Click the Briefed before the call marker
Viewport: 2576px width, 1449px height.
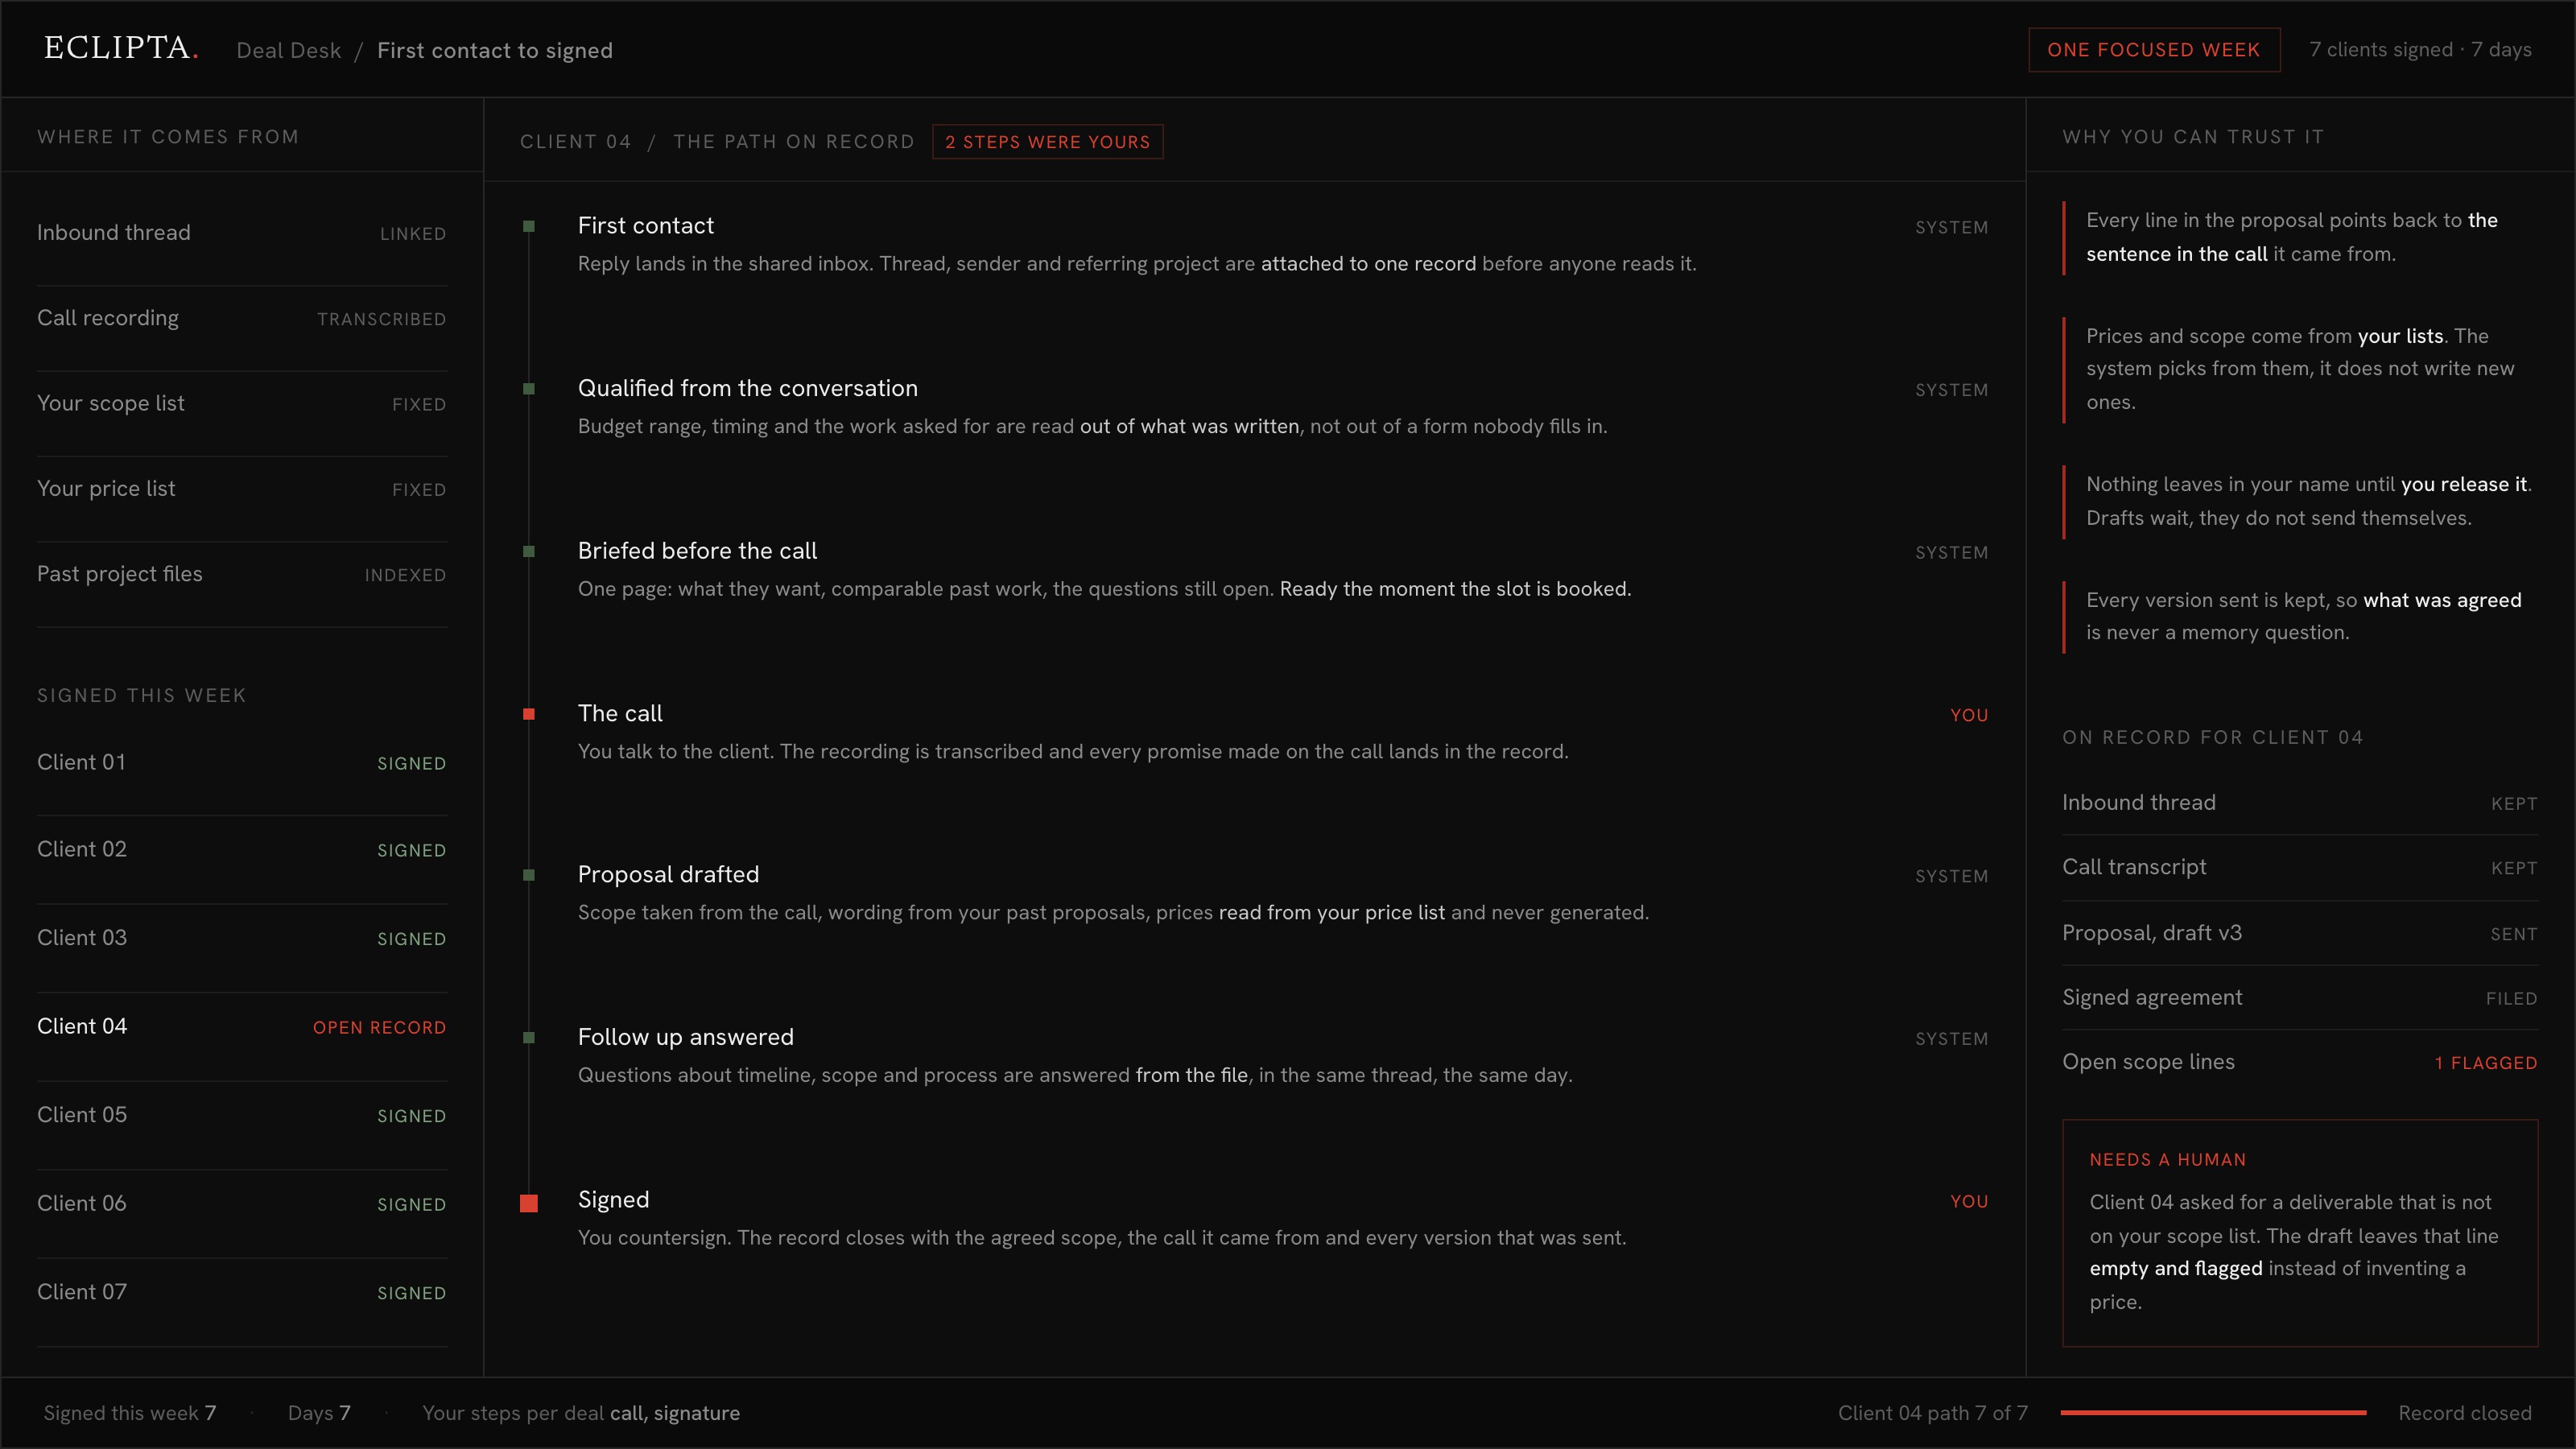click(x=529, y=551)
